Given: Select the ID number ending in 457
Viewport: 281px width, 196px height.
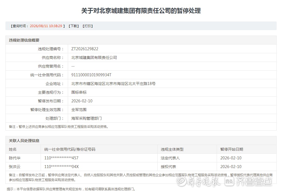Looking at the screenshot, I should coord(61,158).
